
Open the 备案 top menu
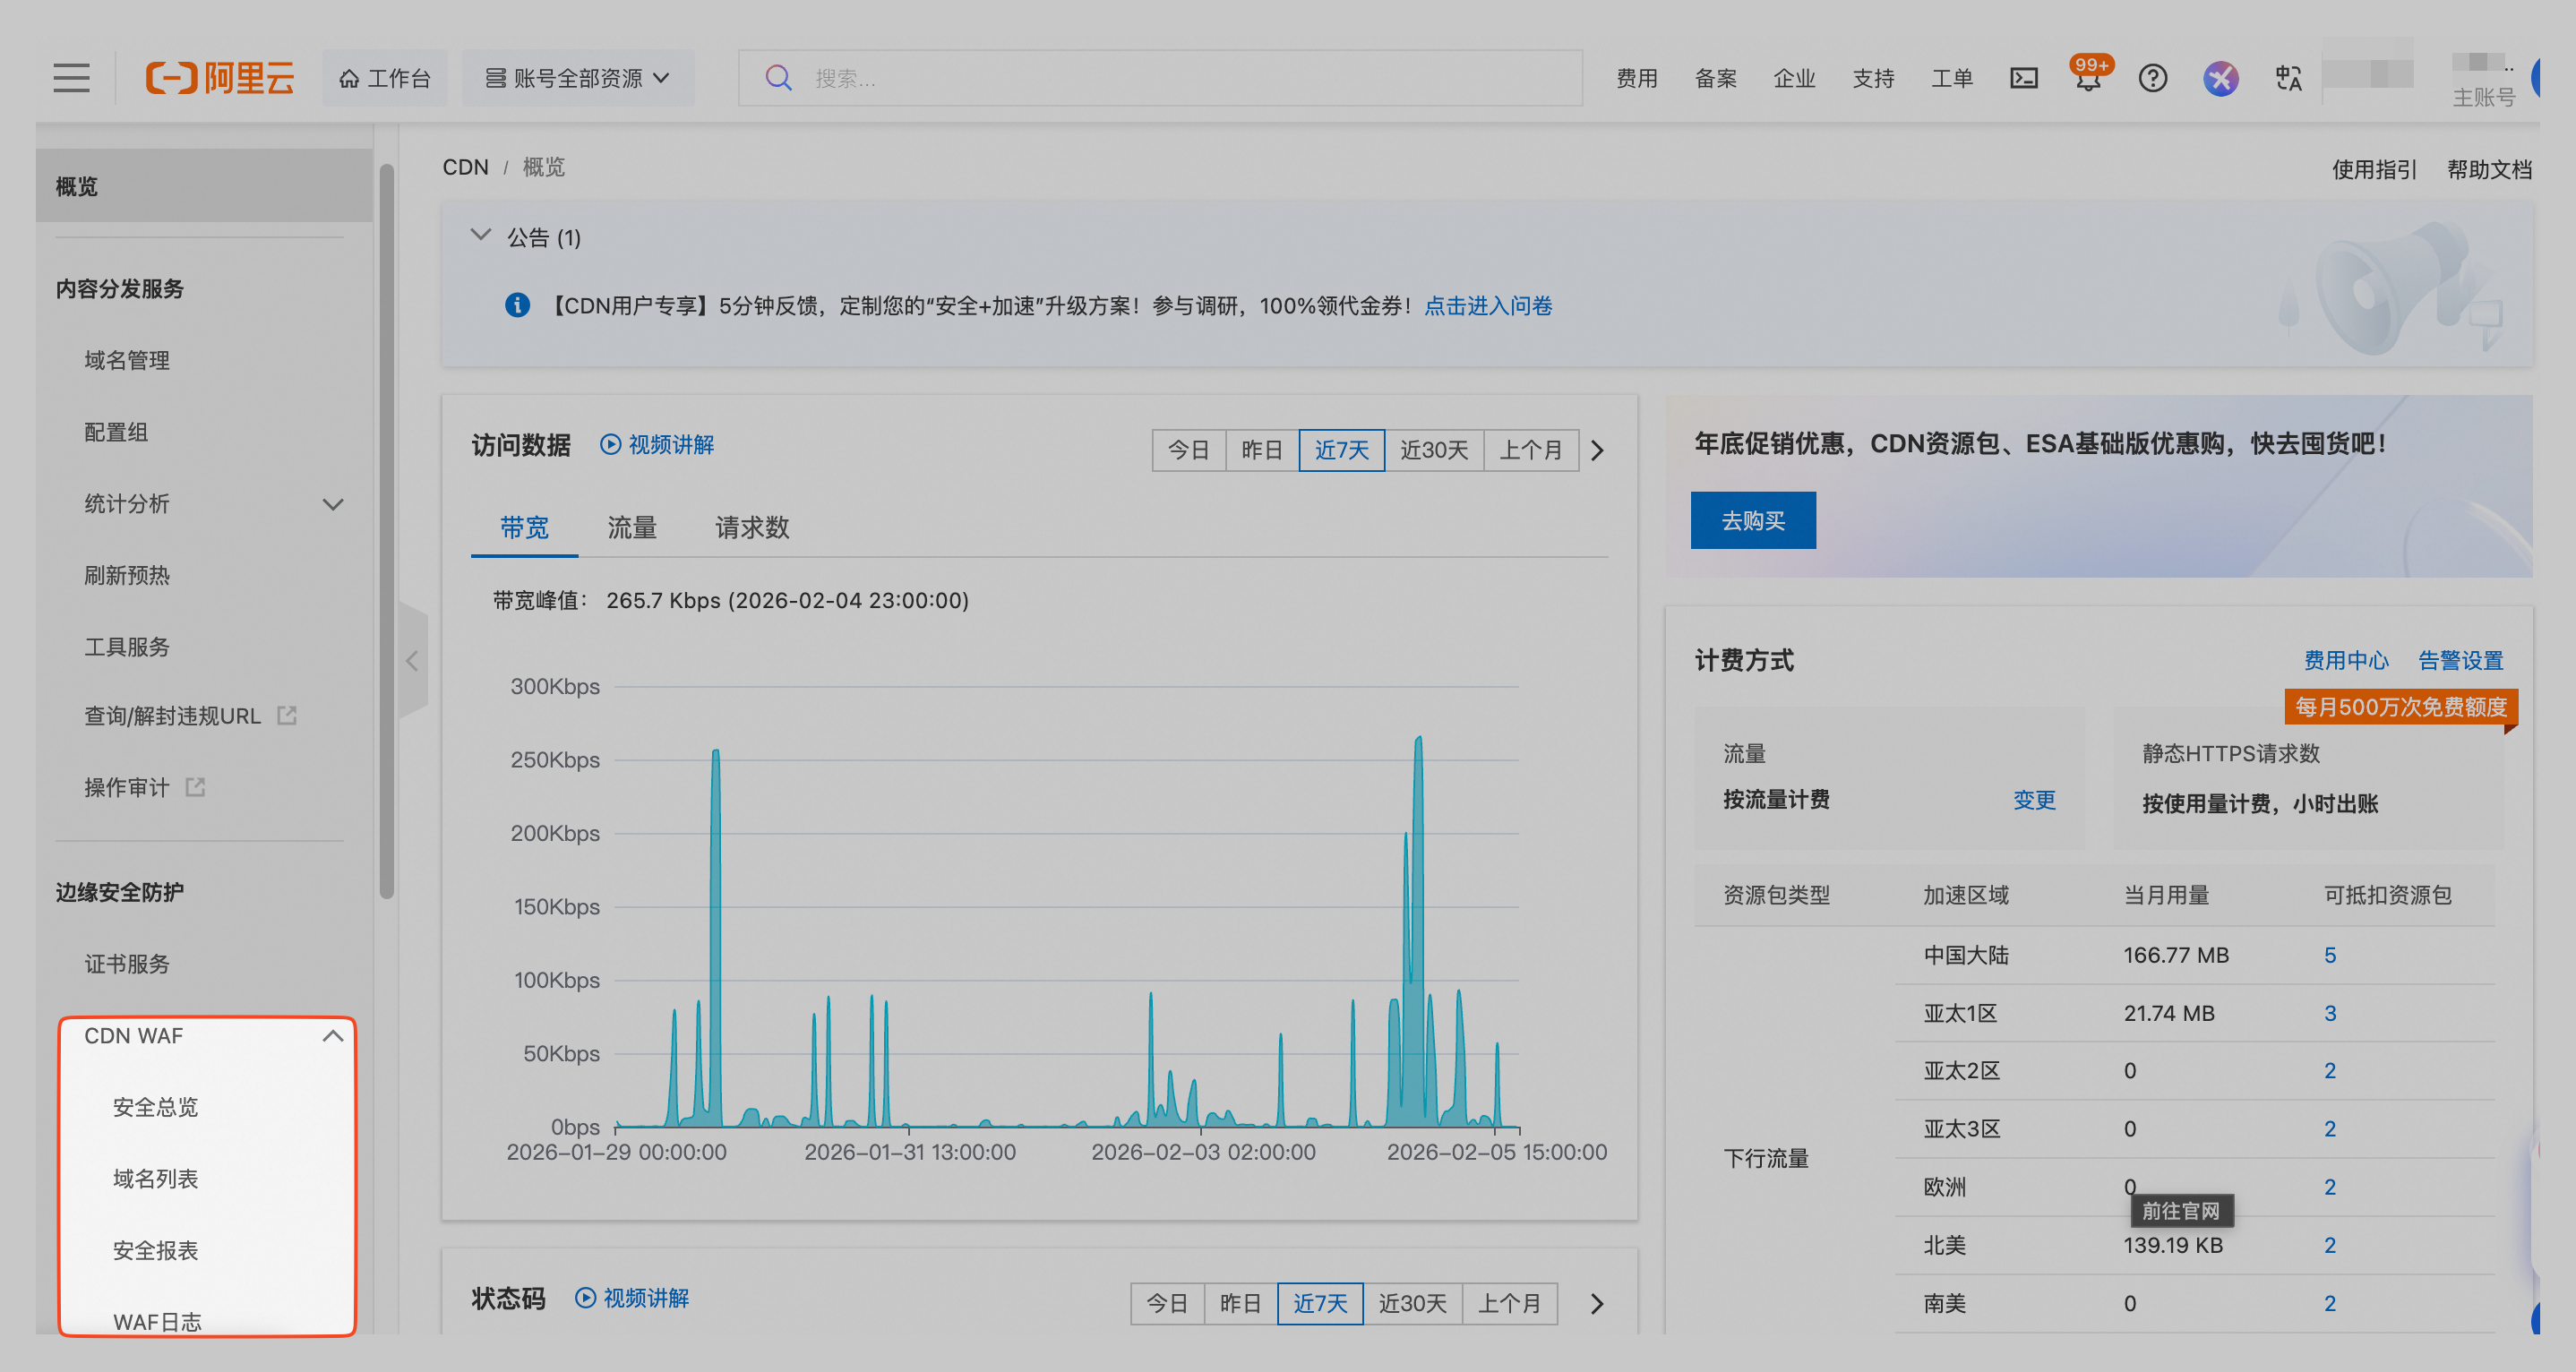click(1716, 78)
